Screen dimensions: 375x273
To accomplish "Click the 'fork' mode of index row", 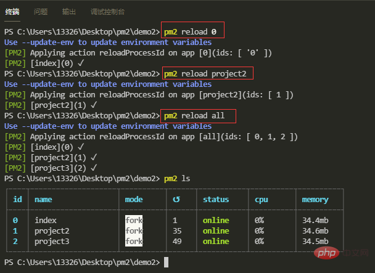I will (134, 220).
